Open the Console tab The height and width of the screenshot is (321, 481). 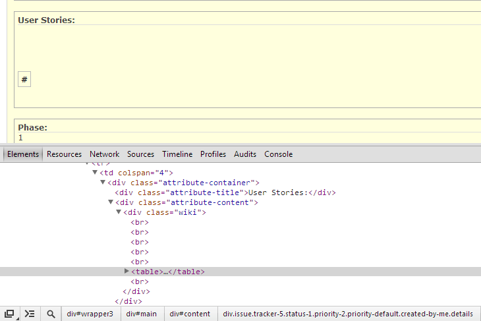coord(278,154)
